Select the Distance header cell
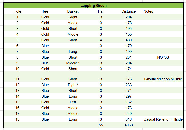 click(x=129, y=11)
